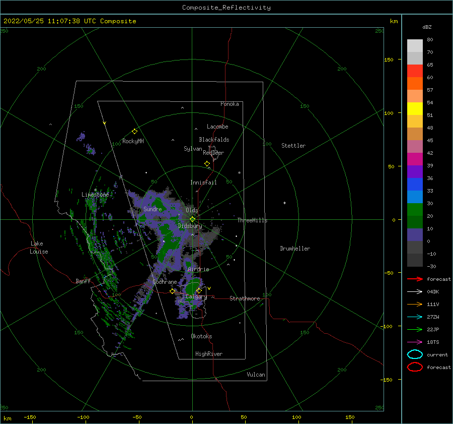Click the Cochrane label
Viewport: 453px width, 424px height.
(165, 282)
